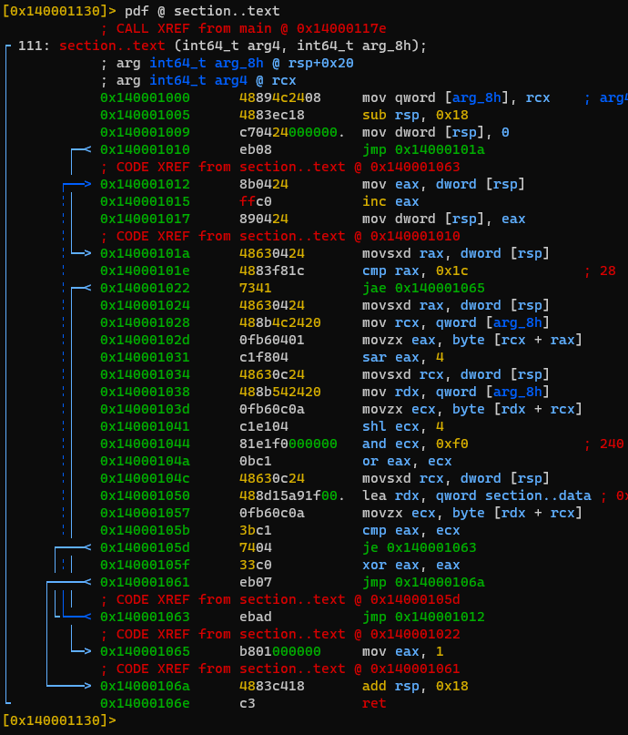Click the address 0x14000101a
Viewport: 628px width, 735px height.
point(146,253)
